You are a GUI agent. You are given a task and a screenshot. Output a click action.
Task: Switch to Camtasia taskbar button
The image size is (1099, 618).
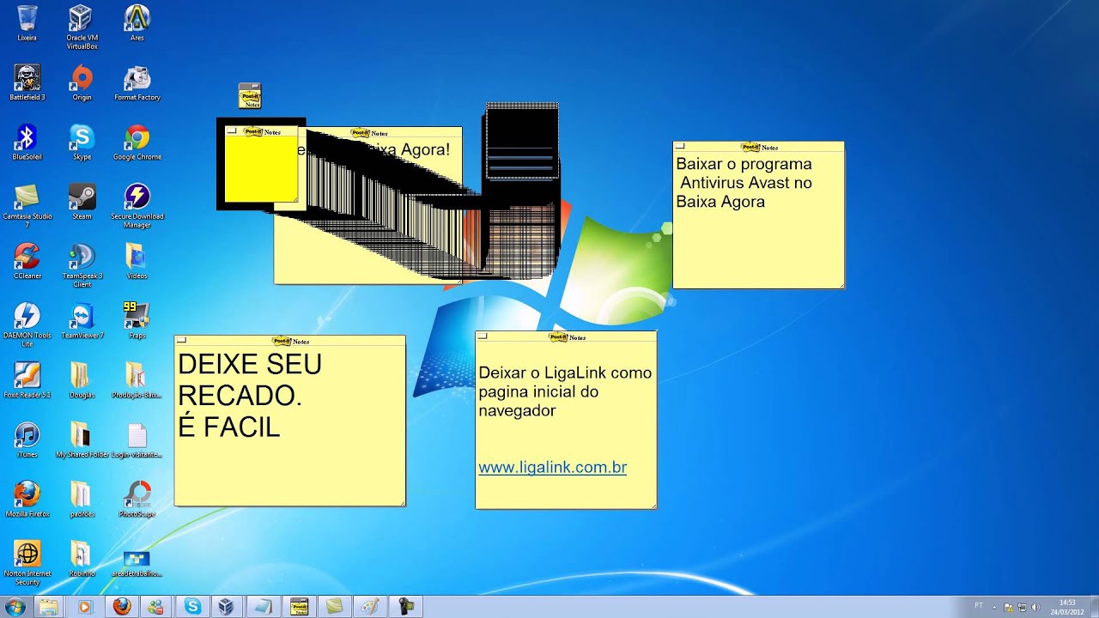pyautogui.click(x=334, y=607)
